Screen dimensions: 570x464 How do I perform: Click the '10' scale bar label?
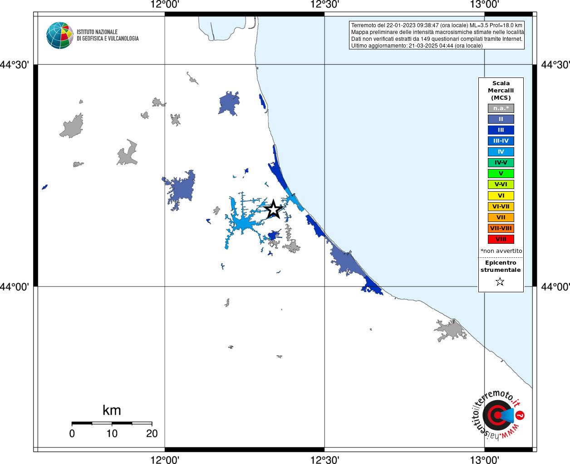112,434
